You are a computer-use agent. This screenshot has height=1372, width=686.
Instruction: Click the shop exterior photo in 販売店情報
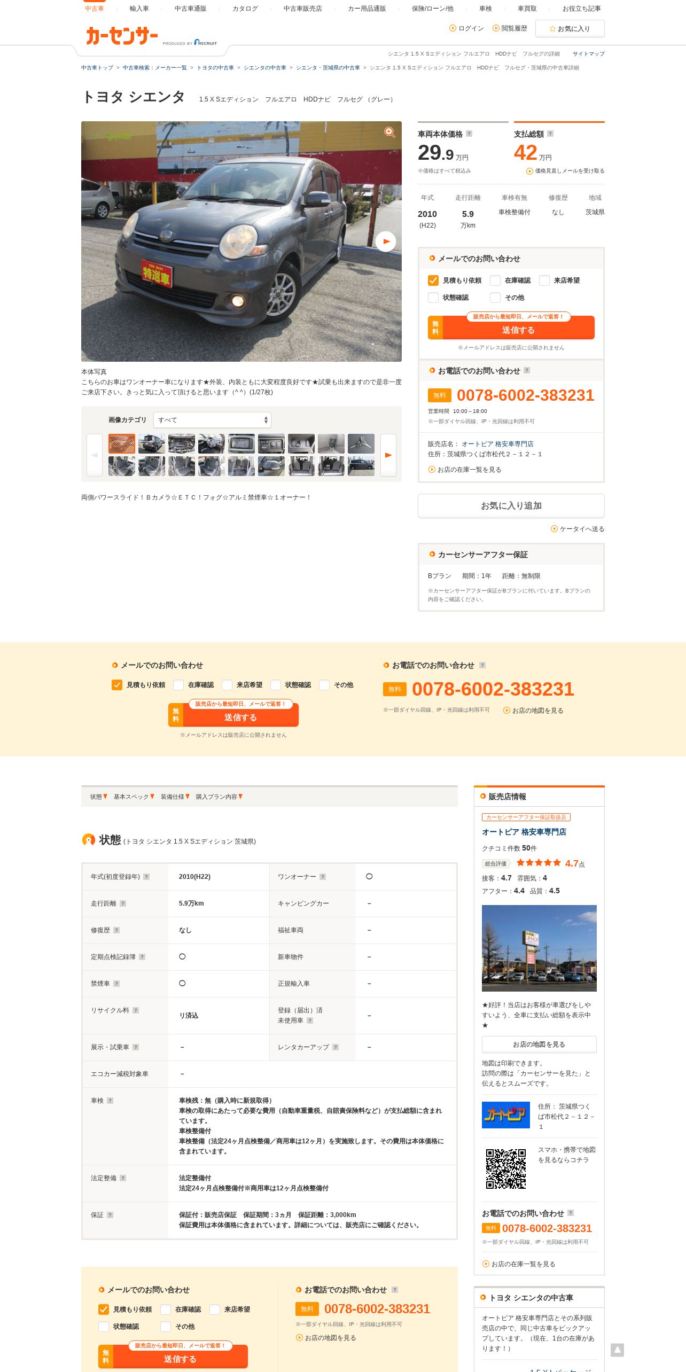point(539,948)
